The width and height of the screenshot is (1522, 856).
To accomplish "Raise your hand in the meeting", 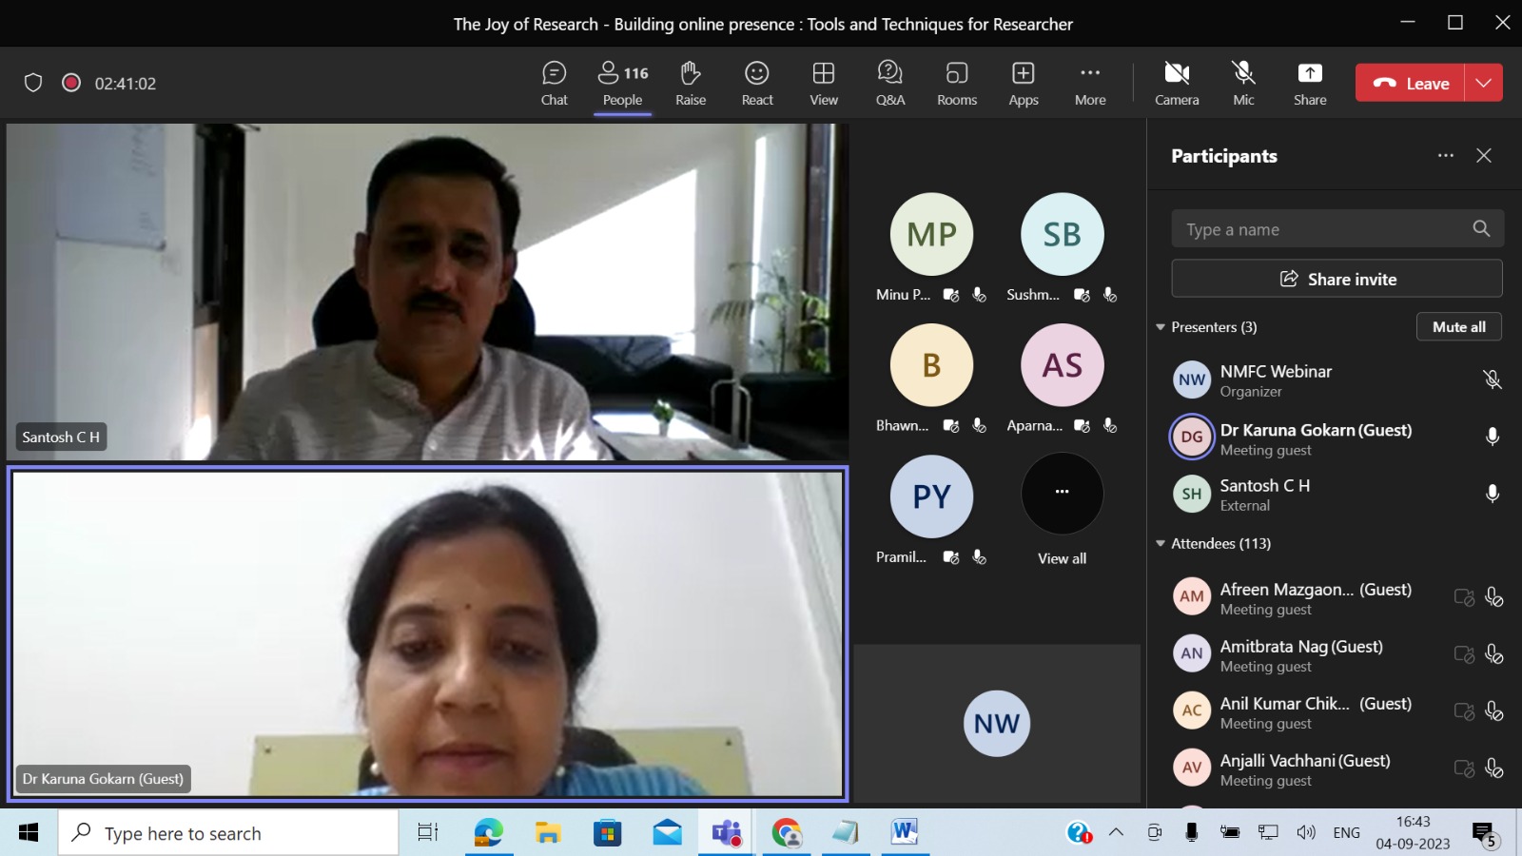I will click(x=691, y=84).
